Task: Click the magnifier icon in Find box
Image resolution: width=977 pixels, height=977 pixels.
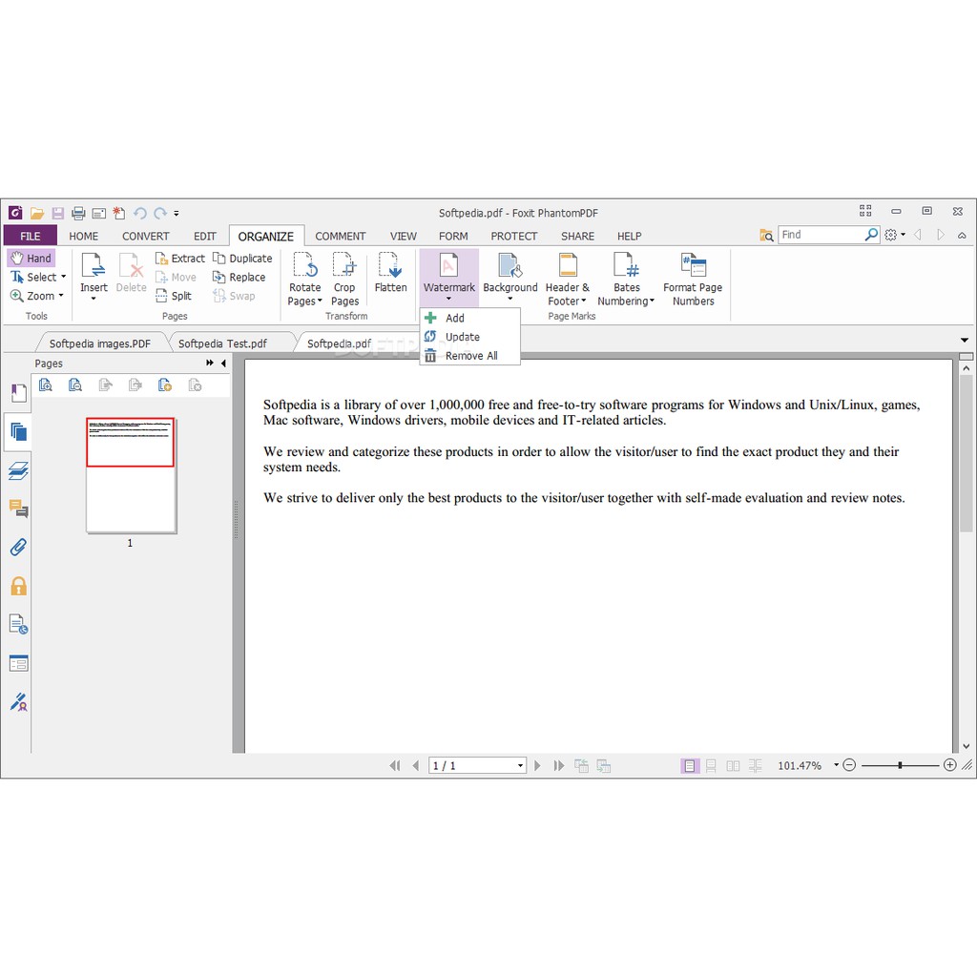Action: [872, 235]
